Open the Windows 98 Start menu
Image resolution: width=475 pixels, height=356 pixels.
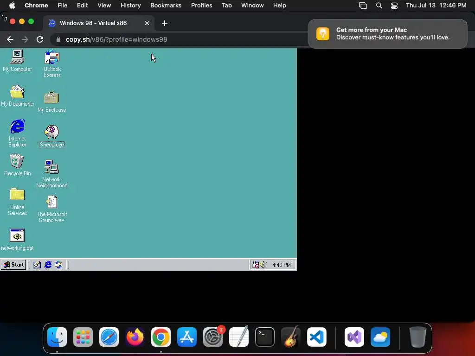point(13,265)
